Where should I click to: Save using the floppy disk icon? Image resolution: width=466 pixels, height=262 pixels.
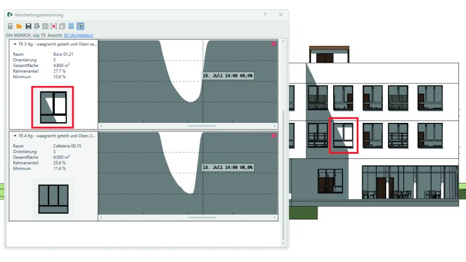[27, 26]
